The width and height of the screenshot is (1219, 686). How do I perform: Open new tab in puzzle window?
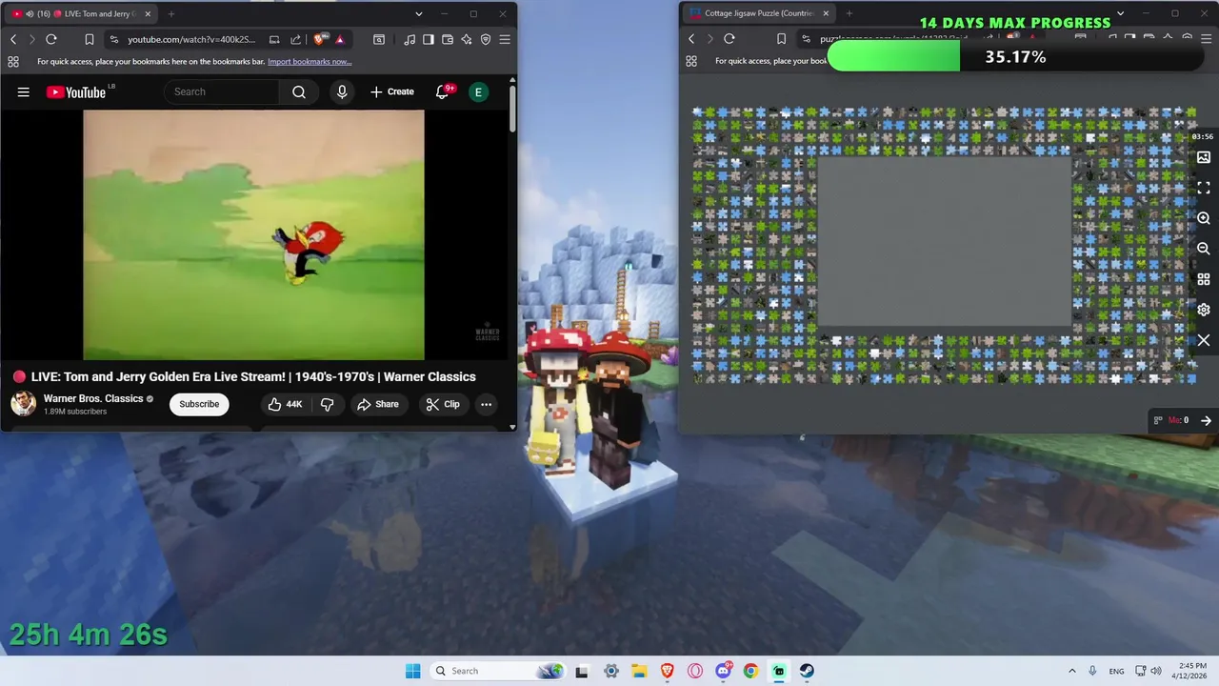coord(849,13)
